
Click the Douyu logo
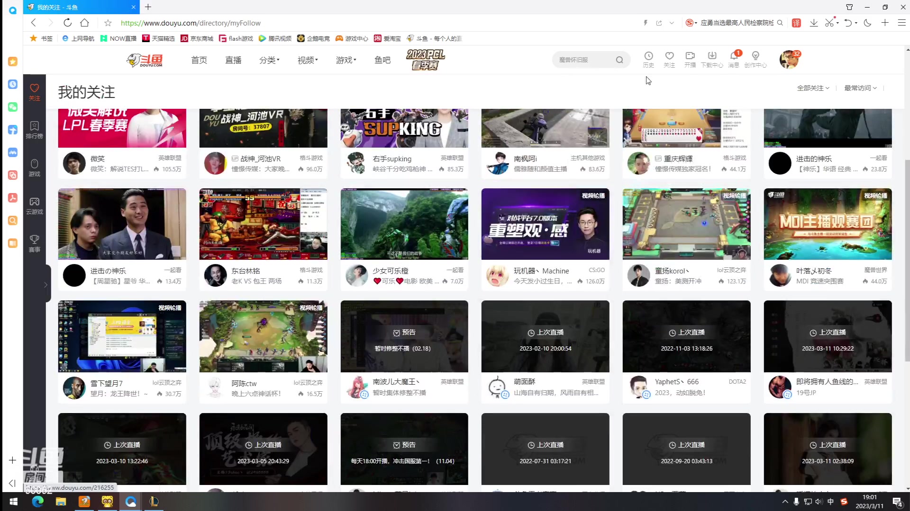(x=145, y=60)
